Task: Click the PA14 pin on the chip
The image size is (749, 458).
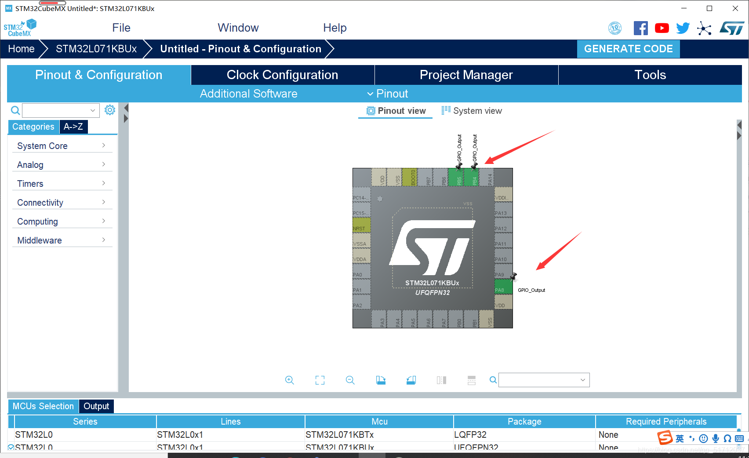Action: (x=487, y=177)
